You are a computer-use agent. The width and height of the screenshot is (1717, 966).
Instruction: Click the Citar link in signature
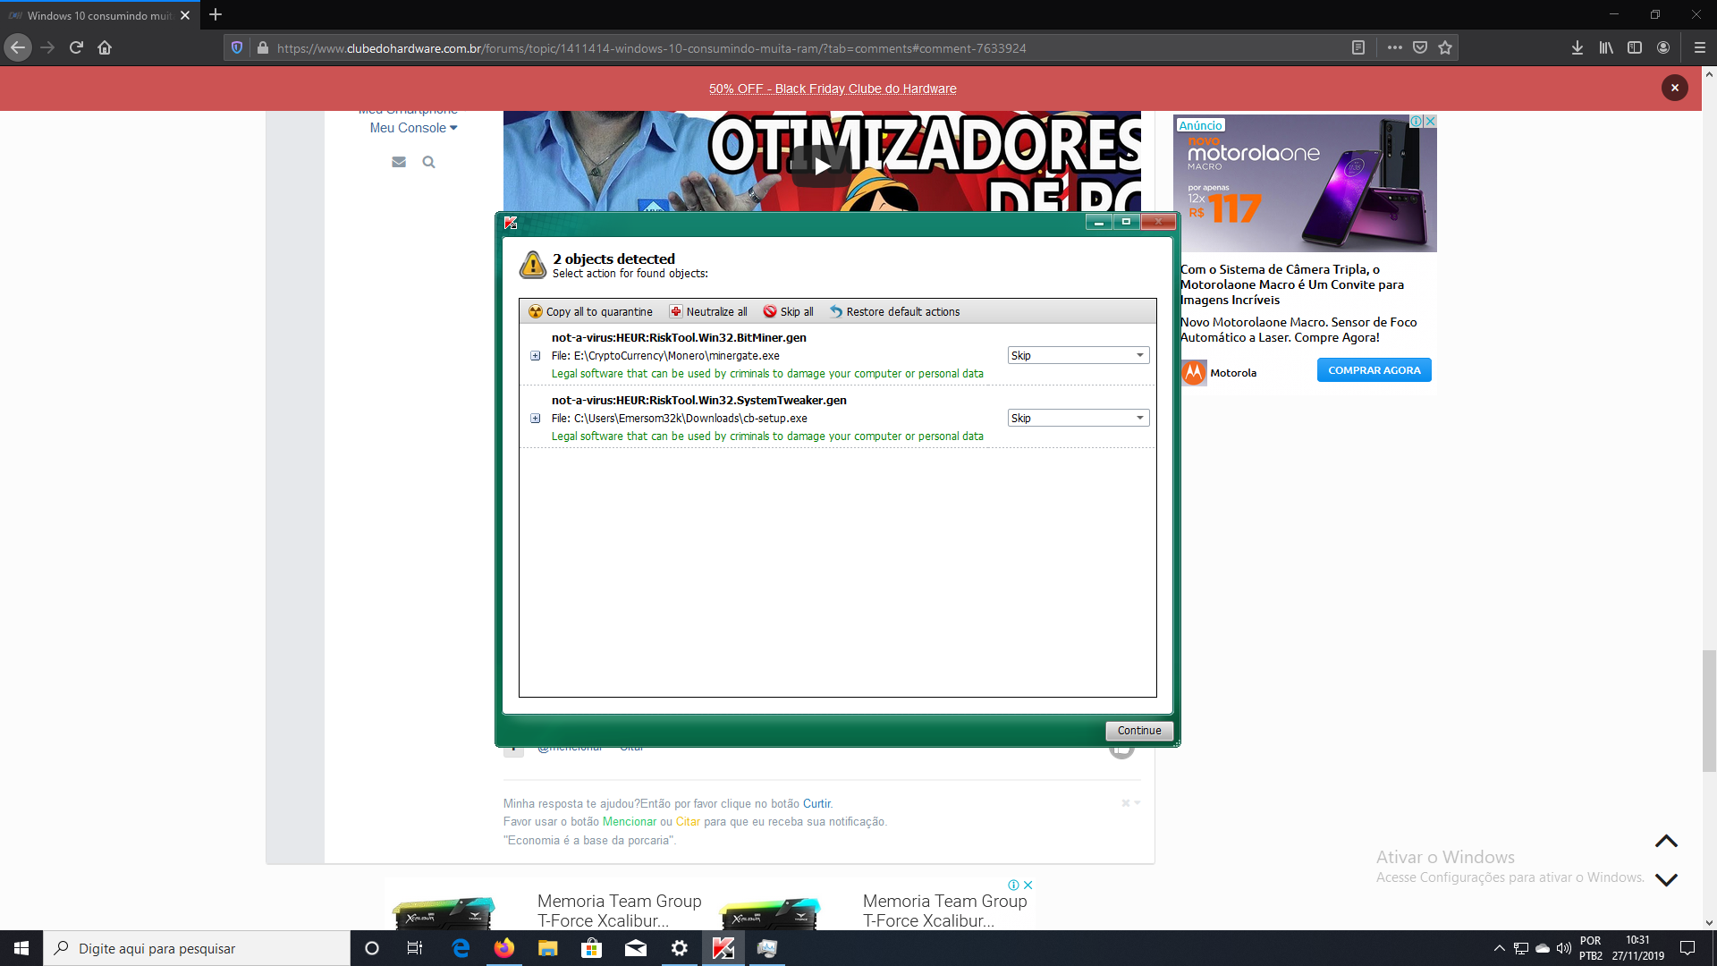(x=688, y=822)
